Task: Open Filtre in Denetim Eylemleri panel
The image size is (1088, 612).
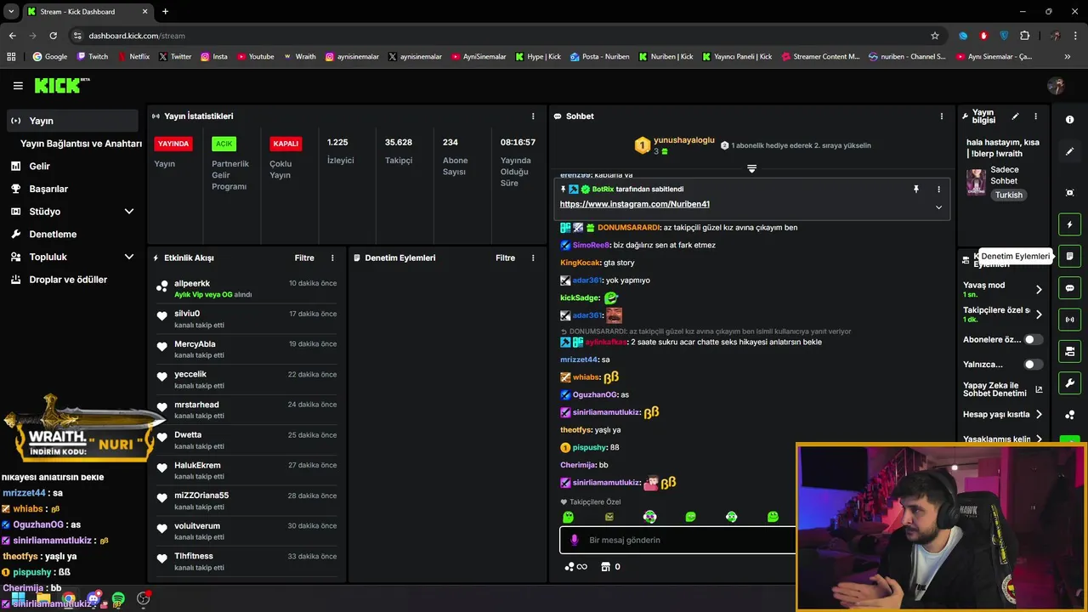Action: tap(505, 258)
